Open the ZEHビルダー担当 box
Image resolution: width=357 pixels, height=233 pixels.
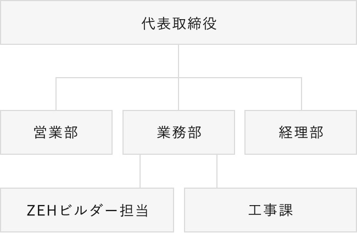(x=87, y=210)
